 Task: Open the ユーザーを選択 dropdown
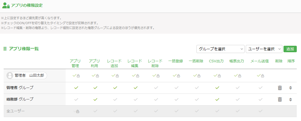(264, 49)
